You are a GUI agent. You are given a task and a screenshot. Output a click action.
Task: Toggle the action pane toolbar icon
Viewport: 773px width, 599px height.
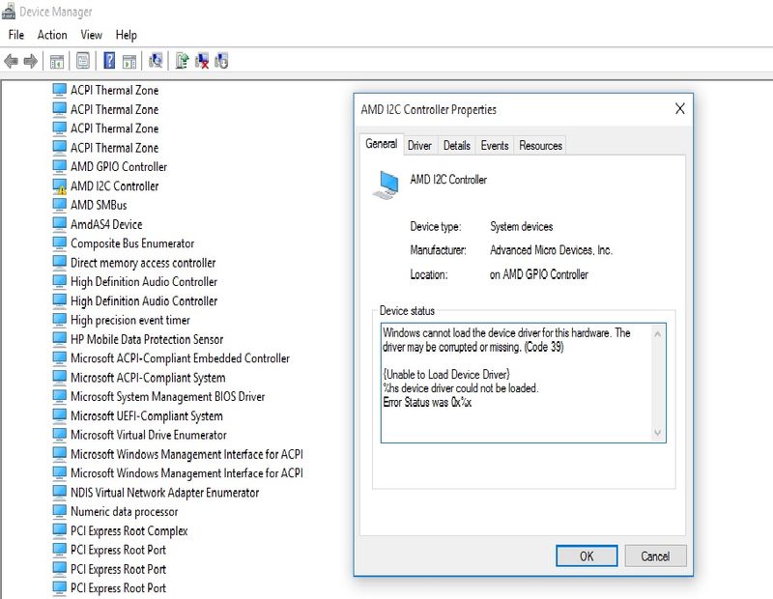coord(129,62)
